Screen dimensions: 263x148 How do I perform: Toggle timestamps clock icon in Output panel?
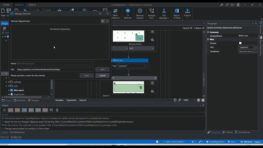click(x=5, y=110)
